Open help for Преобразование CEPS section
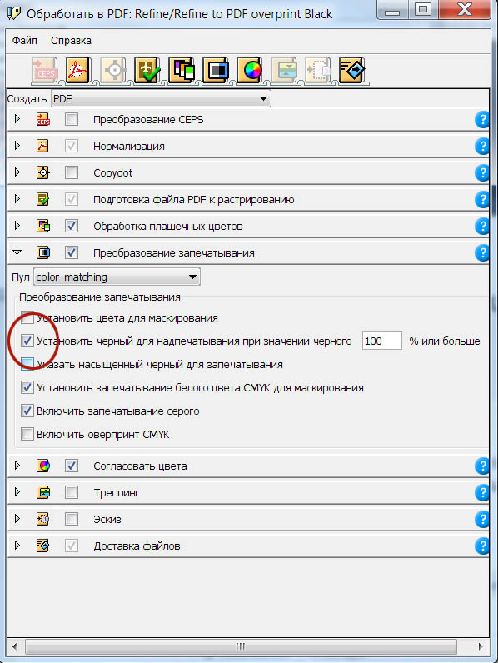The height and width of the screenshot is (663, 498). [482, 120]
